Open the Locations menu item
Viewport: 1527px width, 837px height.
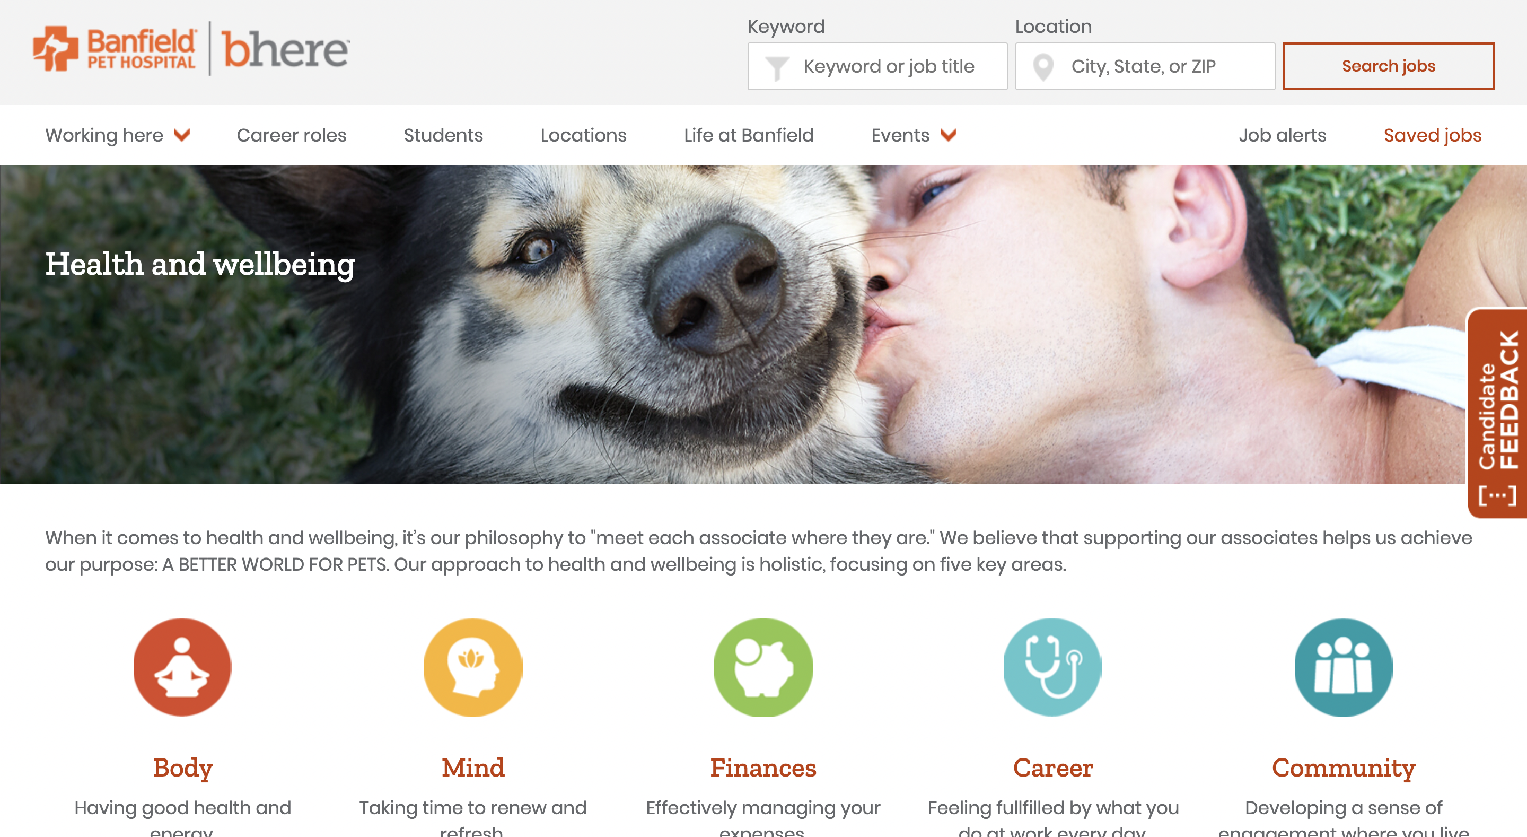click(x=583, y=135)
